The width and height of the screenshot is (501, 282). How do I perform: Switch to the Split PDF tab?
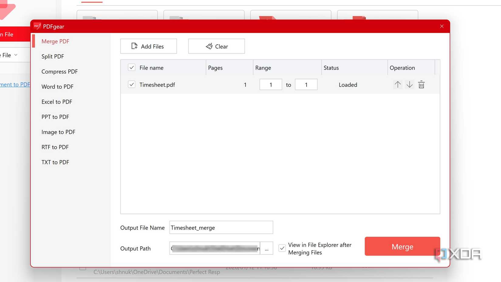(x=53, y=56)
